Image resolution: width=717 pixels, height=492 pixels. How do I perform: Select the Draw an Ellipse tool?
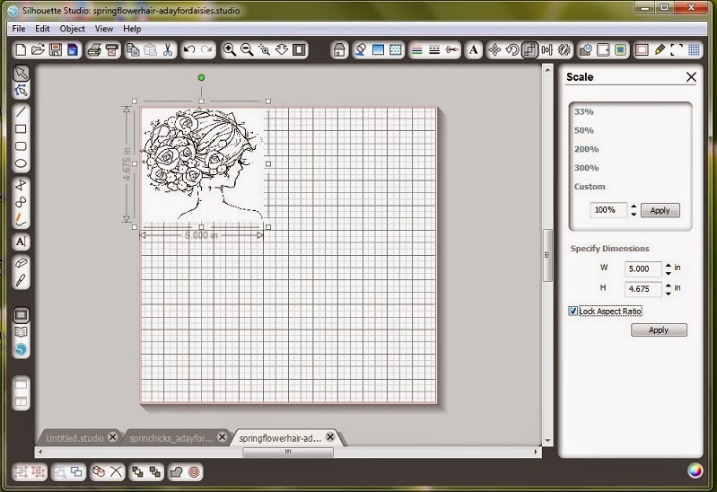[21, 163]
